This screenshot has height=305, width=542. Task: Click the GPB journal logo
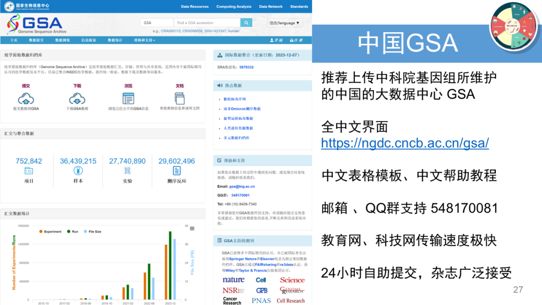tap(261, 290)
